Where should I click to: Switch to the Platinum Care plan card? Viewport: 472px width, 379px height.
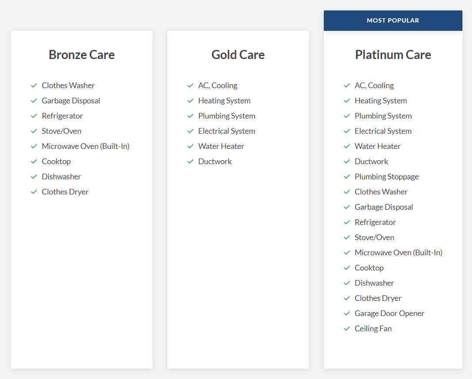[393, 198]
